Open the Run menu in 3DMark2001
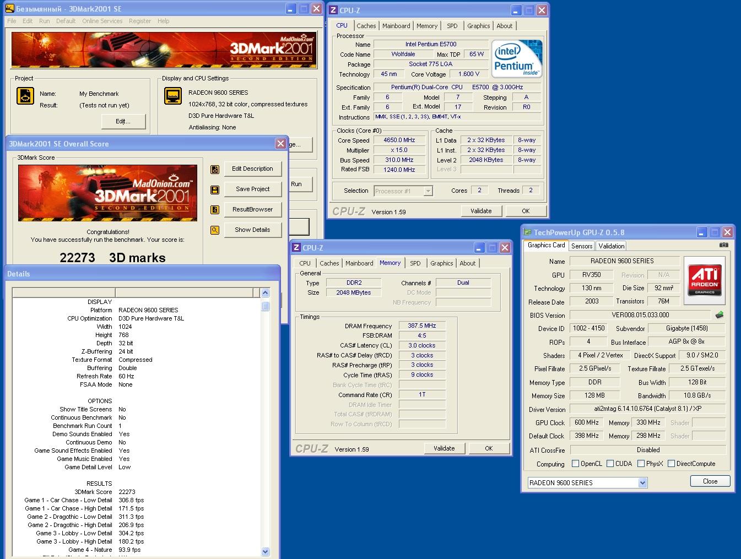Image resolution: width=741 pixels, height=559 pixels. point(45,21)
